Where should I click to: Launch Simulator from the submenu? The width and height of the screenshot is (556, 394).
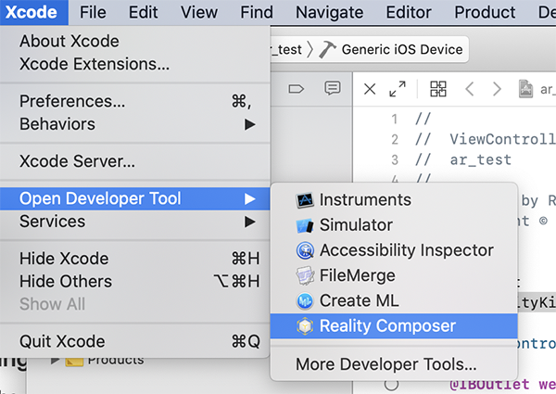point(356,225)
